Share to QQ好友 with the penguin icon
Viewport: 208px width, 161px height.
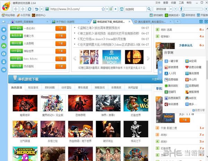(x=191, y=98)
